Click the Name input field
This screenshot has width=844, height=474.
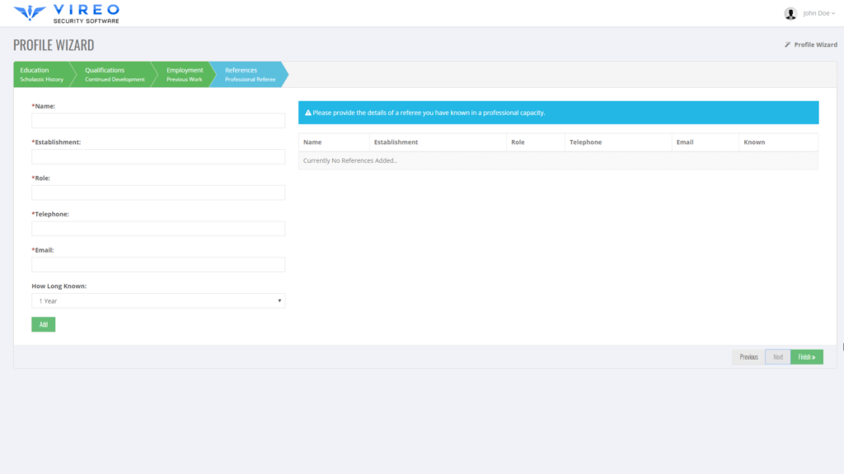pyautogui.click(x=157, y=120)
